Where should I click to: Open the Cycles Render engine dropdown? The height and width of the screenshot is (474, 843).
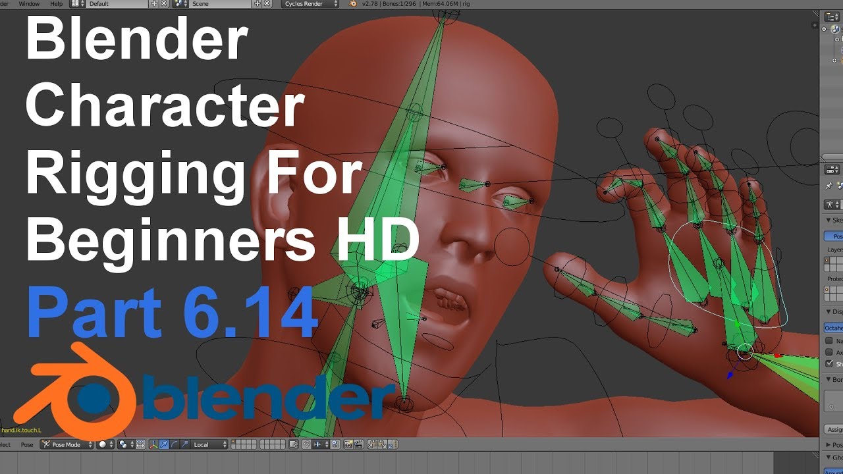click(x=310, y=4)
